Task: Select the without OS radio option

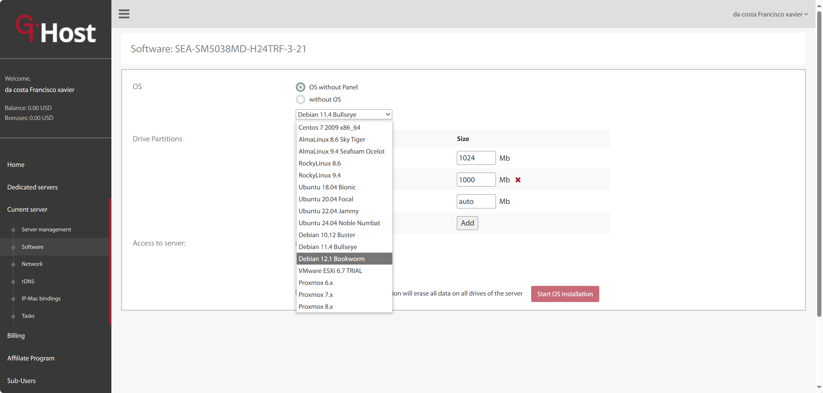Action: click(301, 99)
